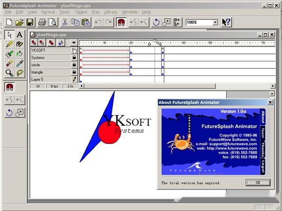Open the Library menu

[x=111, y=12]
